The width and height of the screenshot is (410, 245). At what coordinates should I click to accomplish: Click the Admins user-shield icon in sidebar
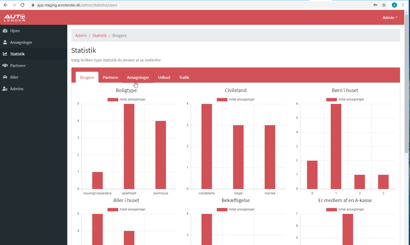pyautogui.click(x=5, y=89)
